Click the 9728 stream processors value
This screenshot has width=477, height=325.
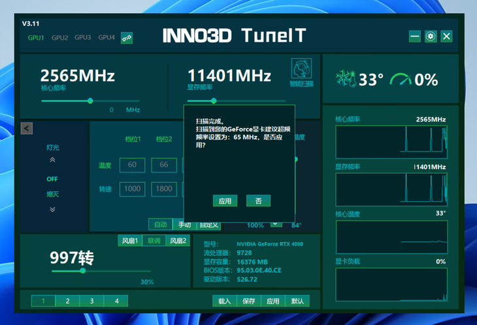[244, 253]
